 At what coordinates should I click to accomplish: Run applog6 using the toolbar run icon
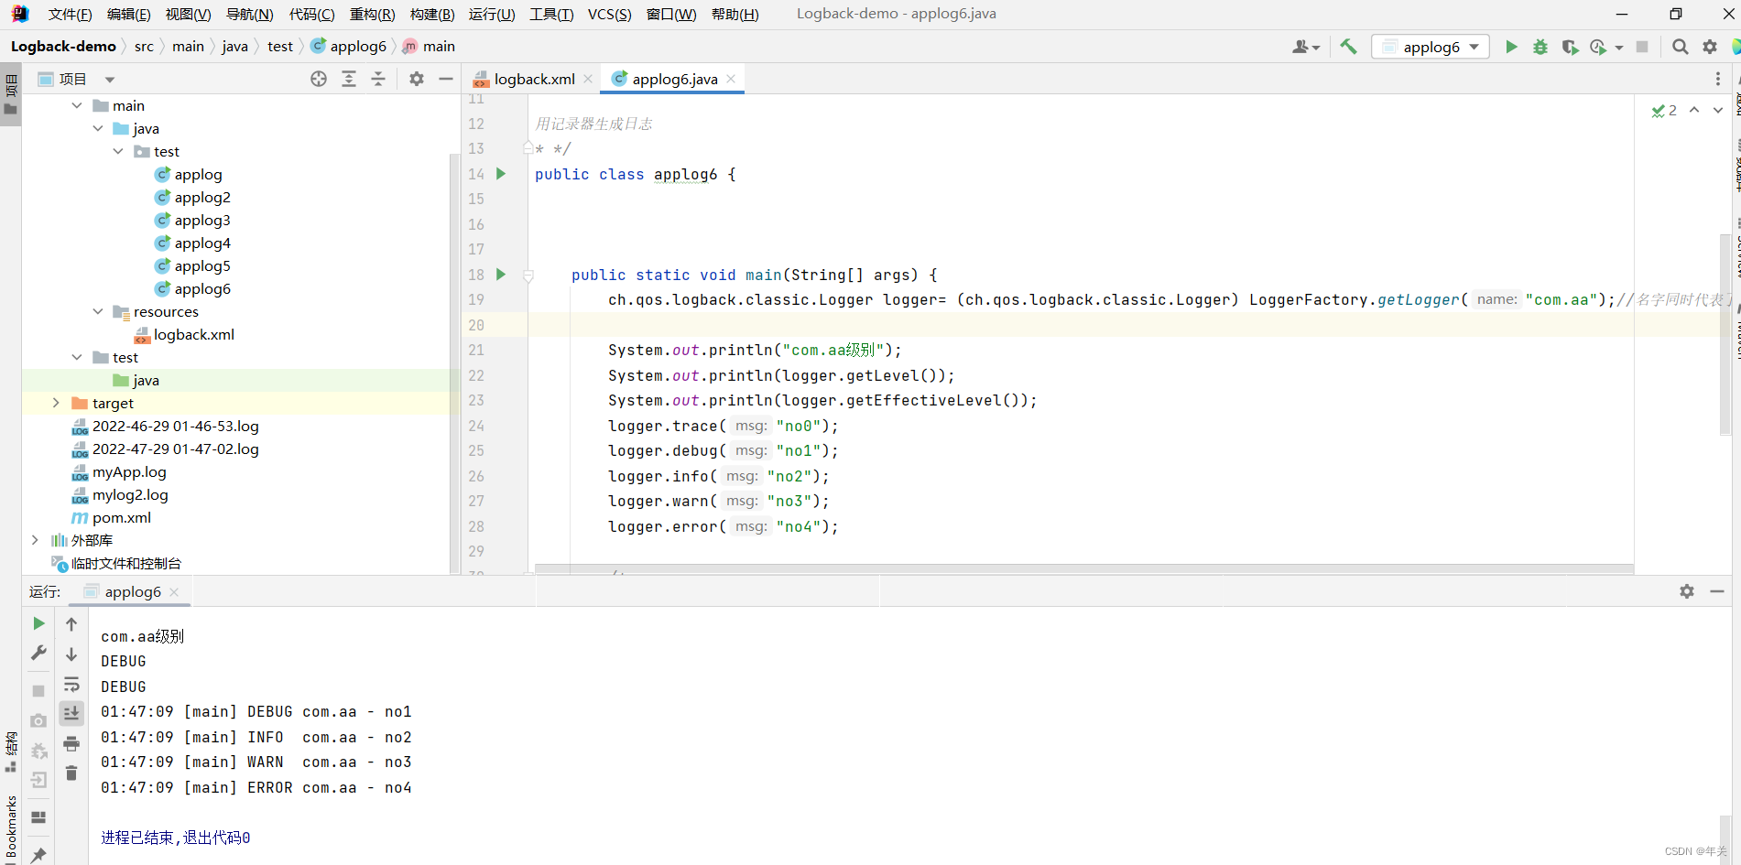pos(1511,47)
